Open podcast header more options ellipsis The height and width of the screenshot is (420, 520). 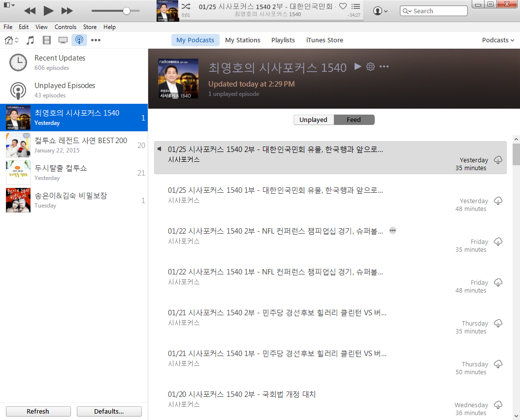click(384, 66)
